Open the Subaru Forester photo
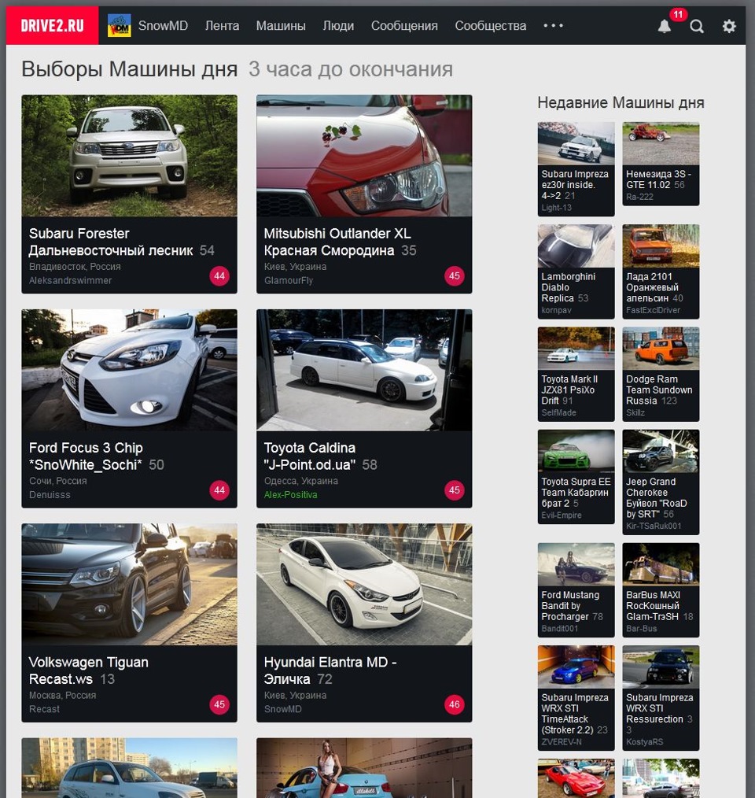This screenshot has width=755, height=798. [129, 156]
